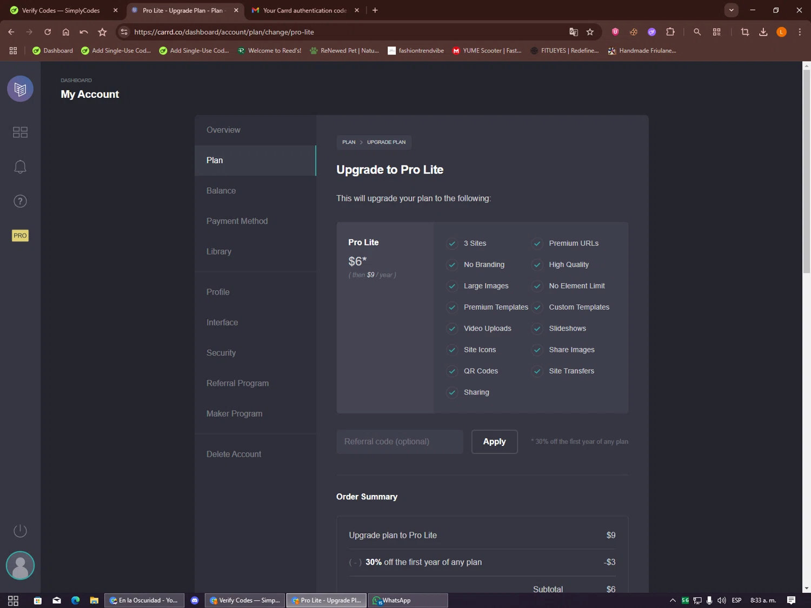This screenshot has height=608, width=811.
Task: Open the Mail app from taskbar
Action: (57, 600)
